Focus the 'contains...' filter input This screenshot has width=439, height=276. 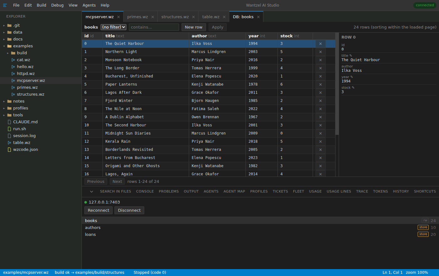pyautogui.click(x=154, y=27)
